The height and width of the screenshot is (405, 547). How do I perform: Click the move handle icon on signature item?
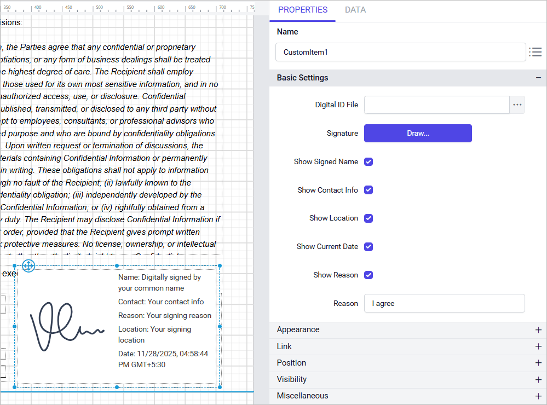29,266
